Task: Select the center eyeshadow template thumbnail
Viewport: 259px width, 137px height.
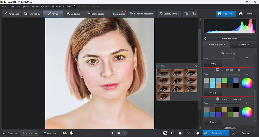Action: tap(177, 80)
